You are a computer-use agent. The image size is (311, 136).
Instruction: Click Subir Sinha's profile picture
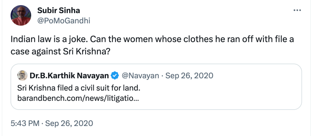pyautogui.click(x=20, y=15)
